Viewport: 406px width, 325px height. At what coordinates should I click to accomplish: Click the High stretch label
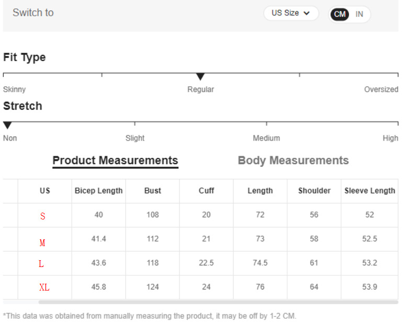[390, 138]
